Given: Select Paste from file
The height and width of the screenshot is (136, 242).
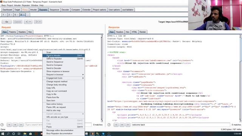Looking at the screenshot, I should click(x=64, y=97).
